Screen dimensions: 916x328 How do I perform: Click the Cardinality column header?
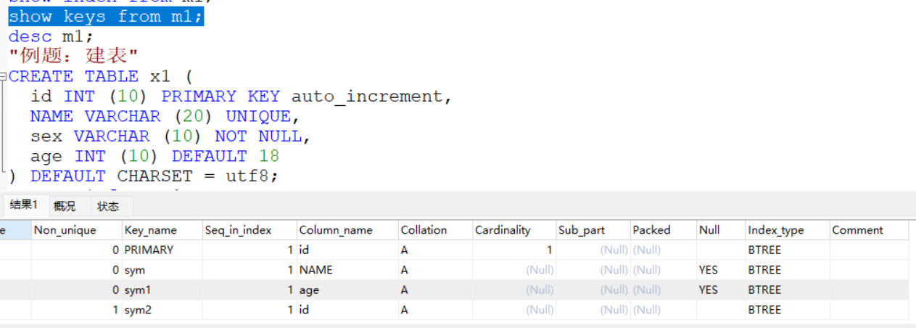[503, 230]
